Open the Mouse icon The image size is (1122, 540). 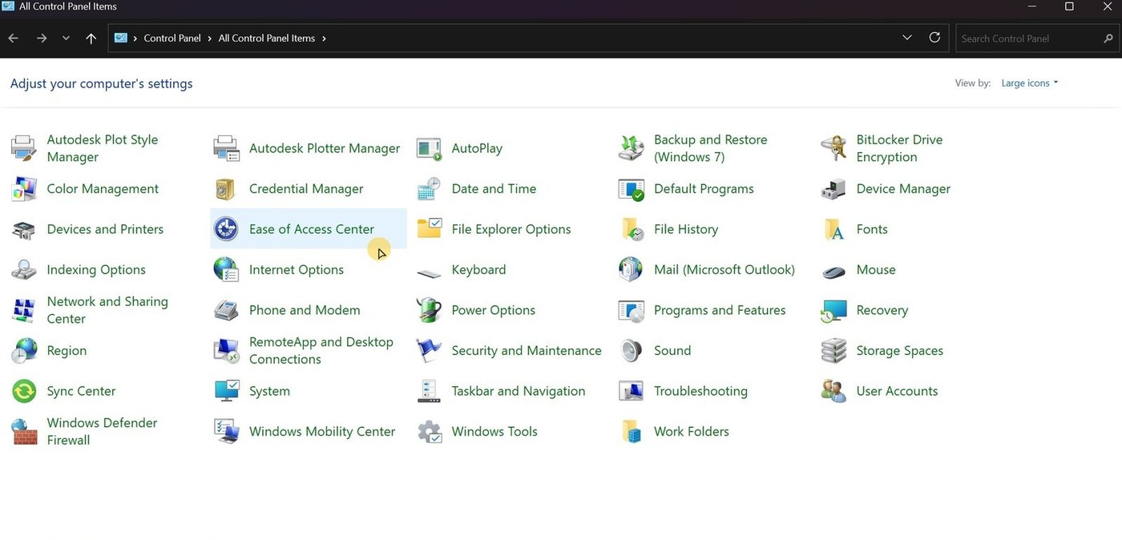834,272
